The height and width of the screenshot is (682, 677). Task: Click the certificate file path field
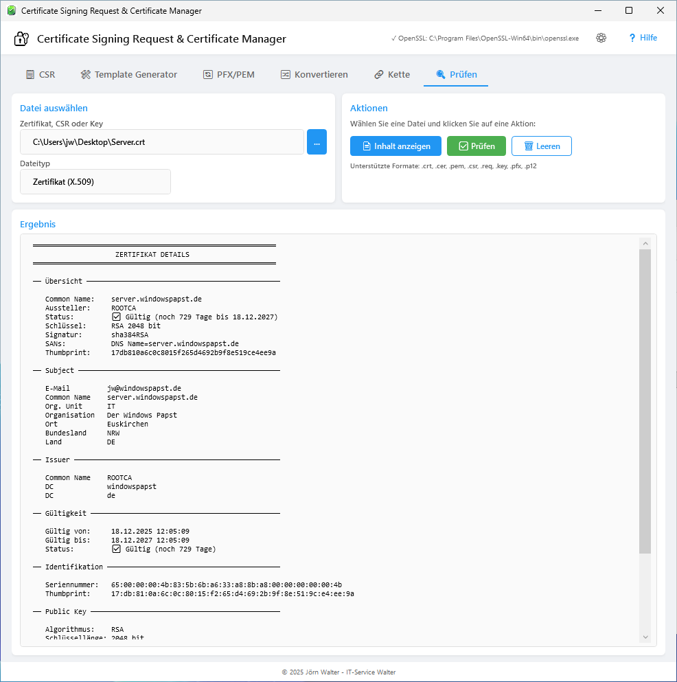point(161,141)
